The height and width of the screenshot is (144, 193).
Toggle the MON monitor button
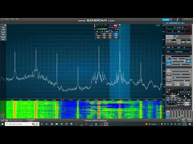[x=168, y=64]
